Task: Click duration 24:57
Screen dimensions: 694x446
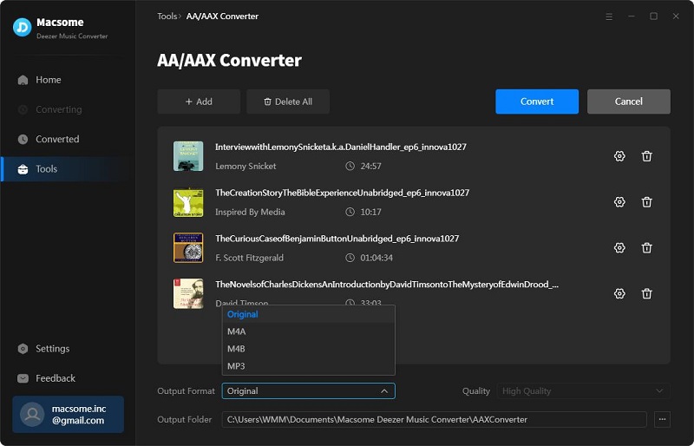Action: click(x=371, y=166)
